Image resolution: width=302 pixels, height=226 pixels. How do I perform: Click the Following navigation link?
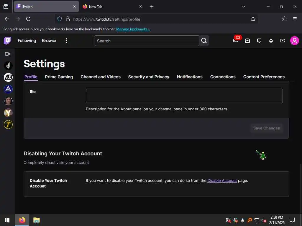(27, 41)
